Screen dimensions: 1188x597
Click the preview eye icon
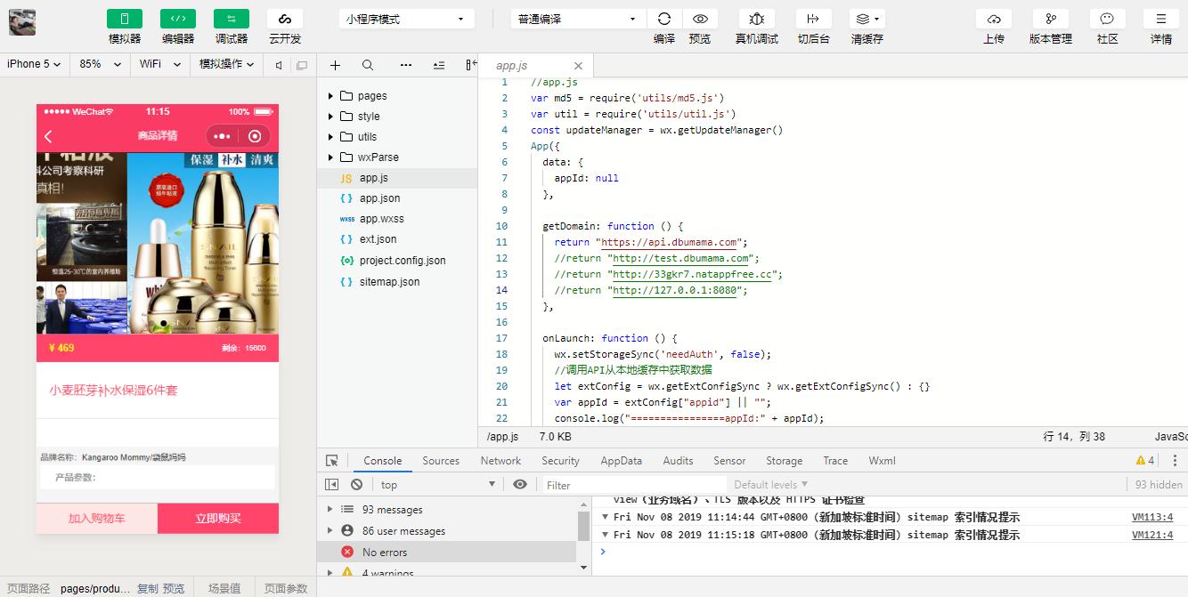700,19
